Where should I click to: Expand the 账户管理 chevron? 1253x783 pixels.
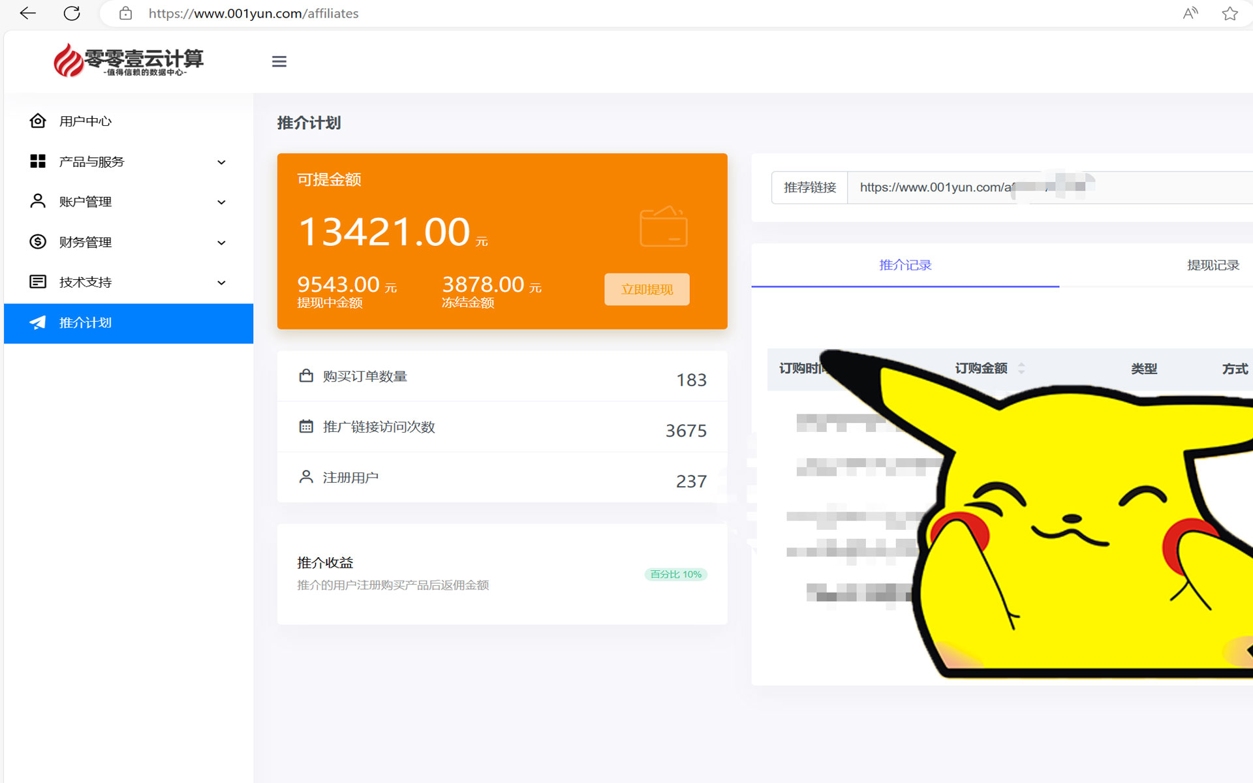click(x=222, y=202)
